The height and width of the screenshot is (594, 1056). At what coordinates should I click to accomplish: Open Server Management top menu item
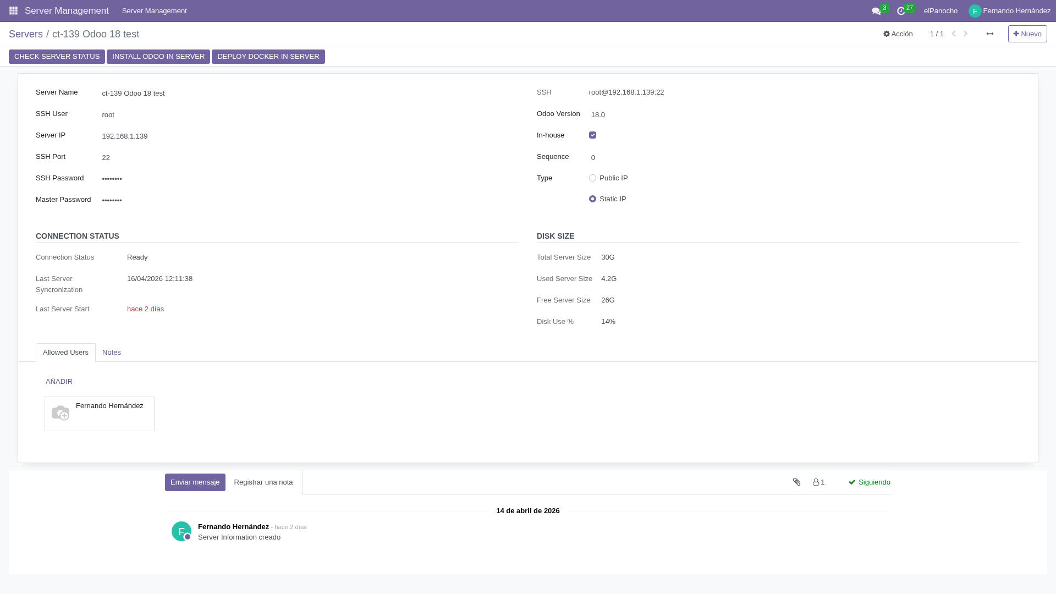tap(154, 11)
